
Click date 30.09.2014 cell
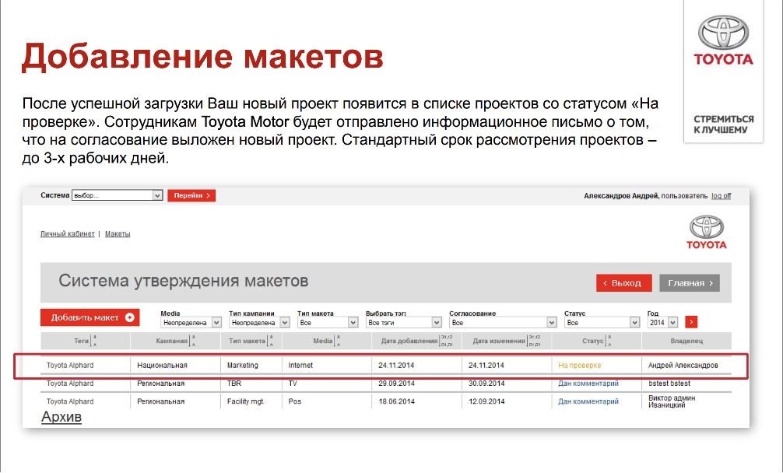click(486, 384)
